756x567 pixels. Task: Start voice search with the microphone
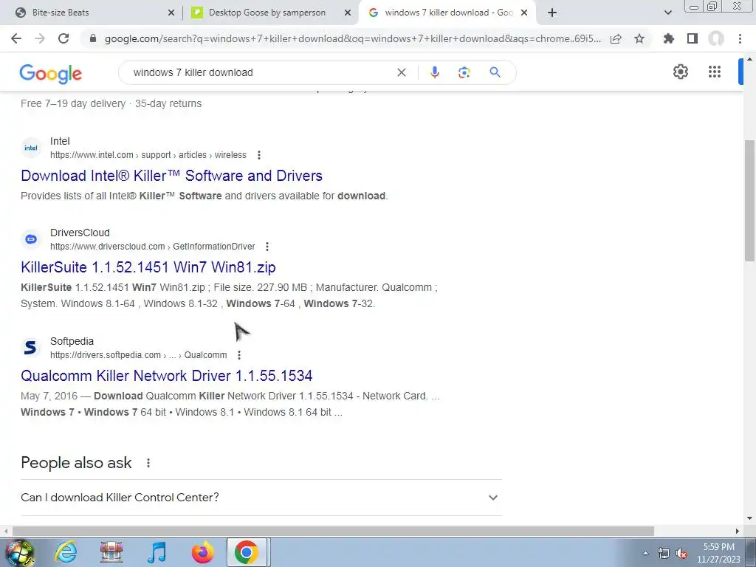434,72
